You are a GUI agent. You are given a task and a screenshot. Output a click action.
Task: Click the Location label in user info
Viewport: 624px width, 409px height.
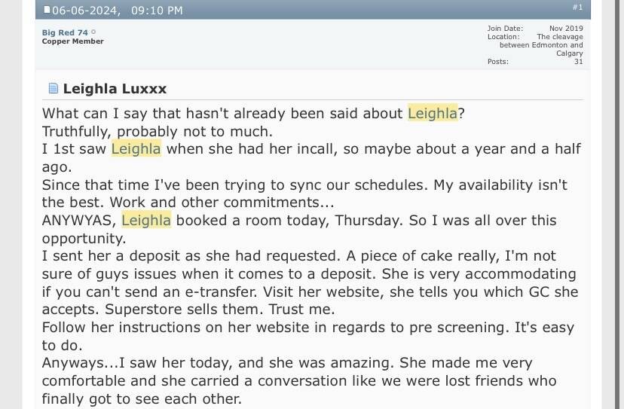[503, 37]
